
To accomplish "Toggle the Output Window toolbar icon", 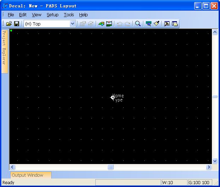I will click(167, 24).
